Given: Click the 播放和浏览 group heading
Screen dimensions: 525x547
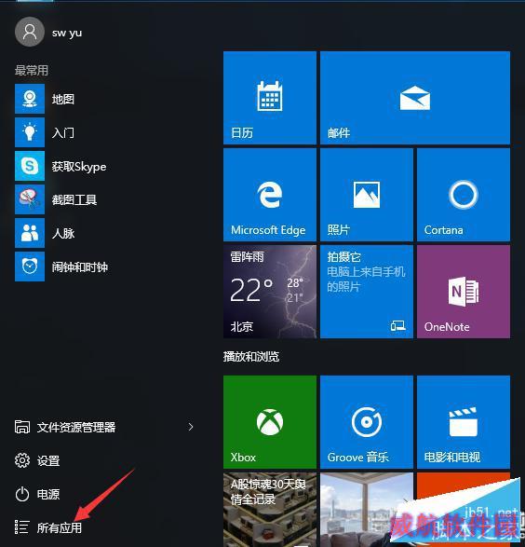Looking at the screenshot, I should [251, 357].
